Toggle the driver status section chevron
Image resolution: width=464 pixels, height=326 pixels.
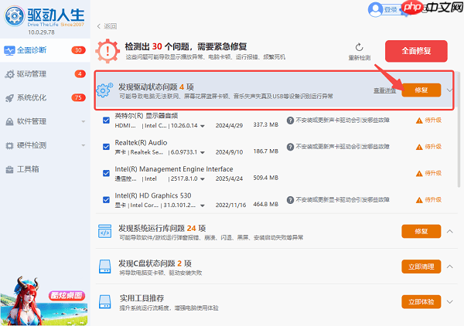pyautogui.click(x=449, y=90)
